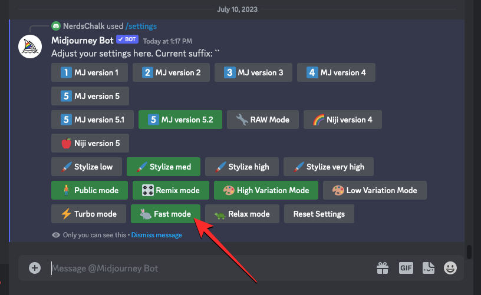Viewport: 481px width, 295px height.
Task: Open the emoji picker
Action: [450, 268]
